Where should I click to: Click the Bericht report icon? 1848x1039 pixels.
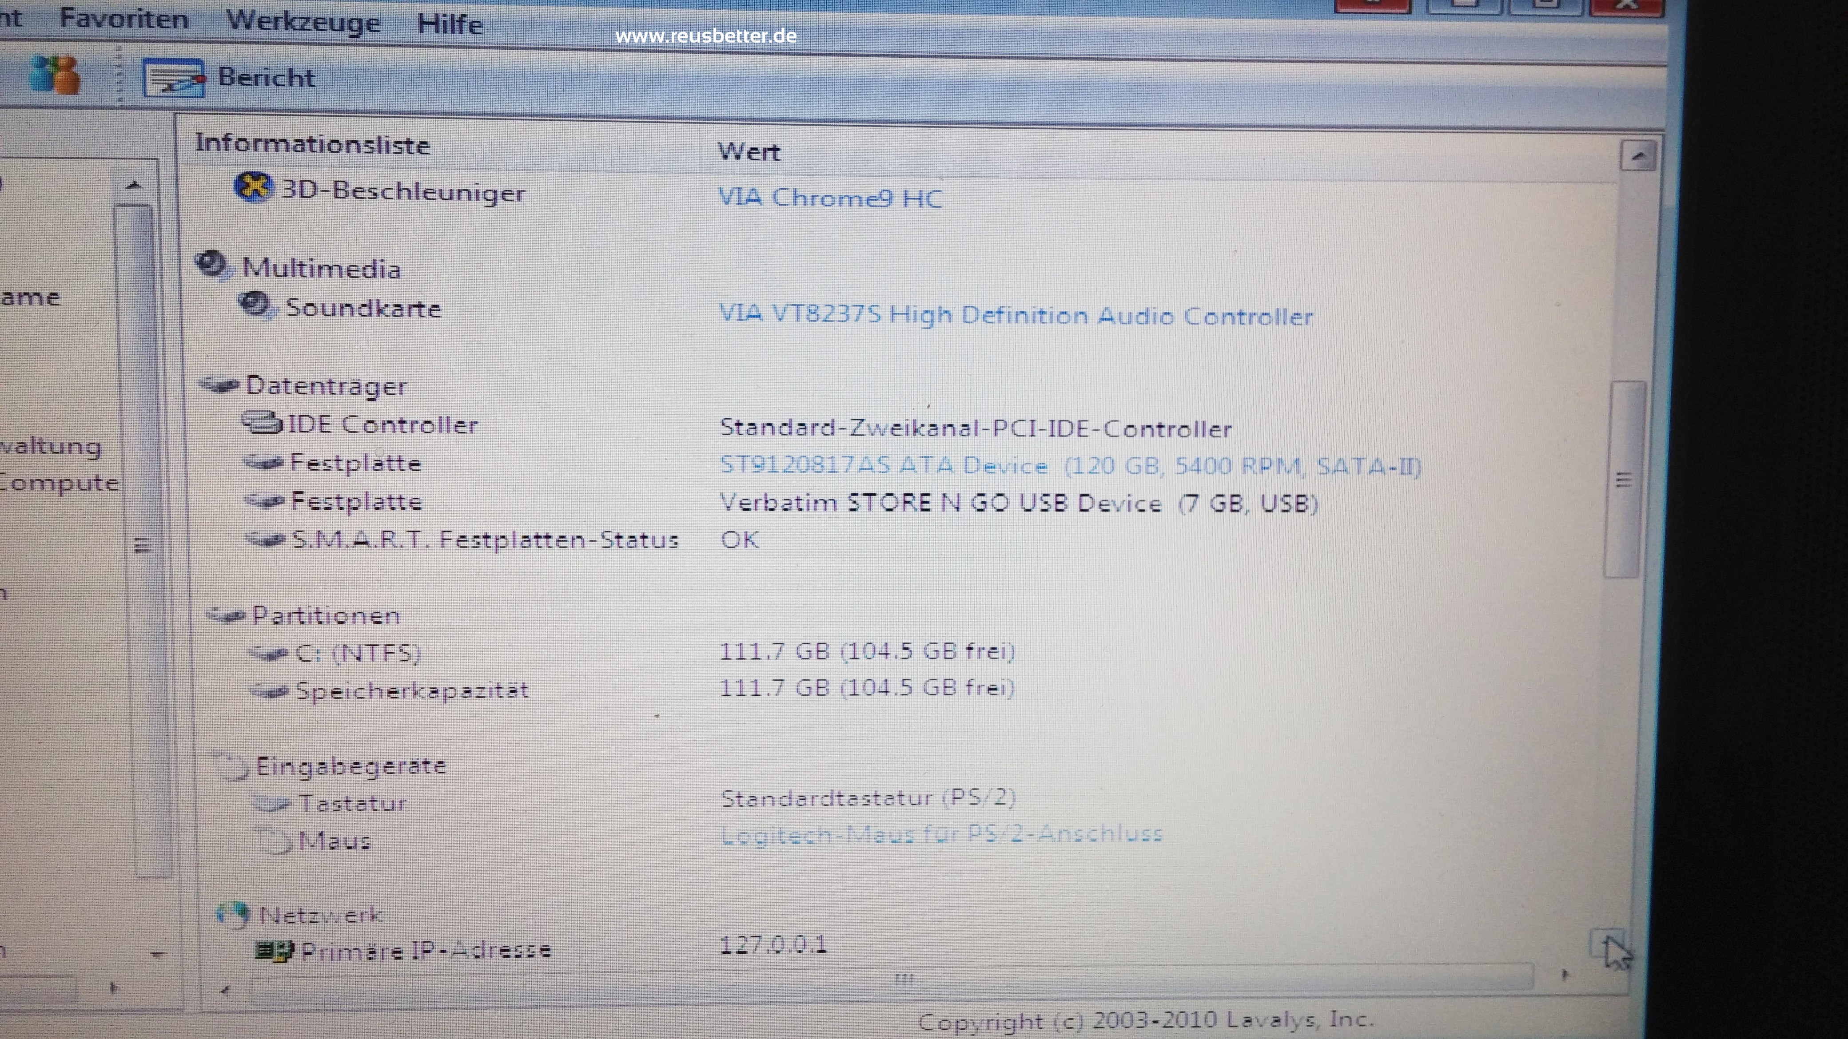click(x=174, y=77)
